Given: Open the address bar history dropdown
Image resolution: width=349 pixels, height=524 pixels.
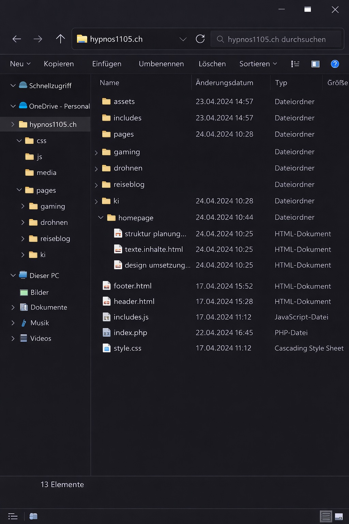Looking at the screenshot, I should coord(183,39).
